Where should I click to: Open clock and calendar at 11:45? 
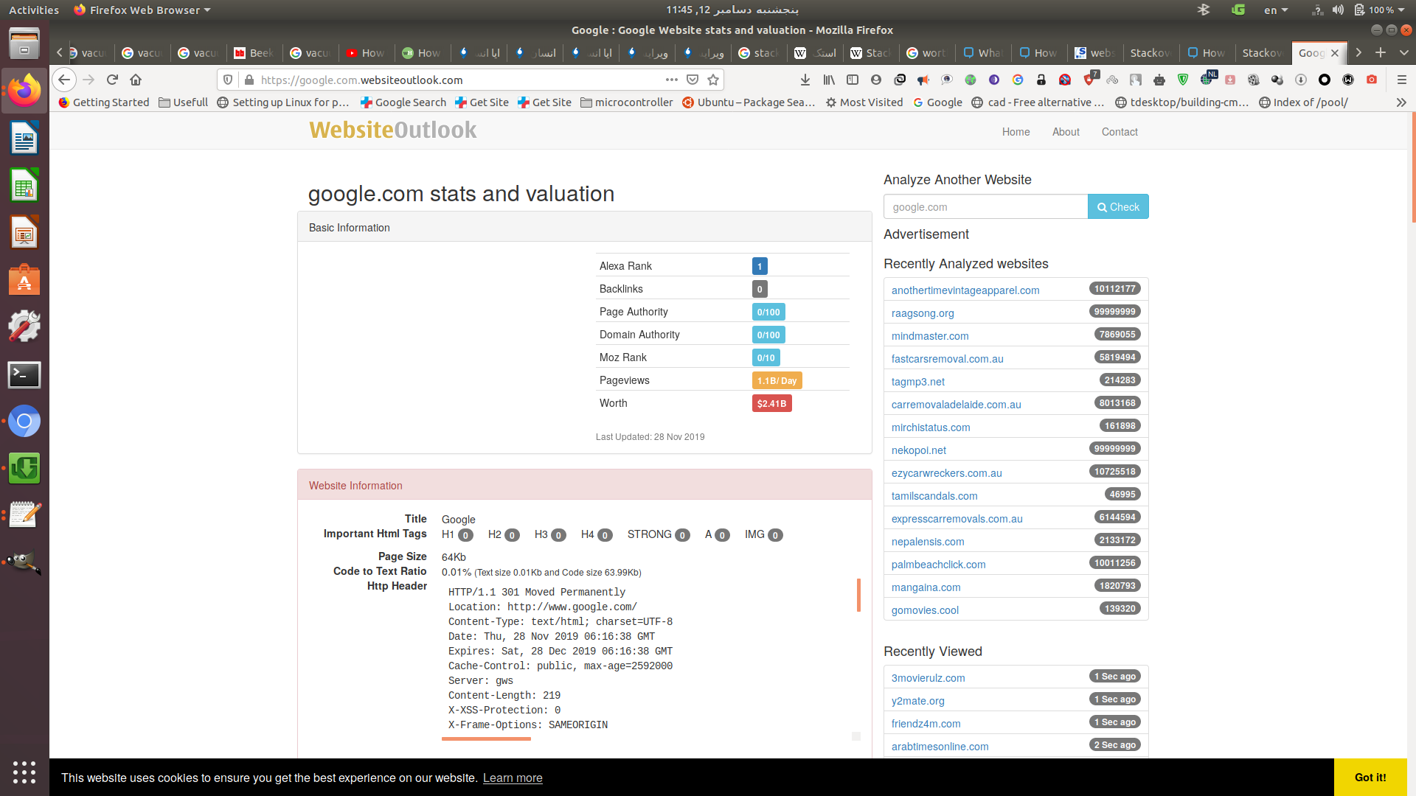732,10
